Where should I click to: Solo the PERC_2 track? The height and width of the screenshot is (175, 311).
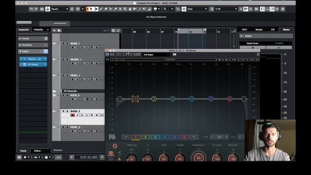pos(68,127)
